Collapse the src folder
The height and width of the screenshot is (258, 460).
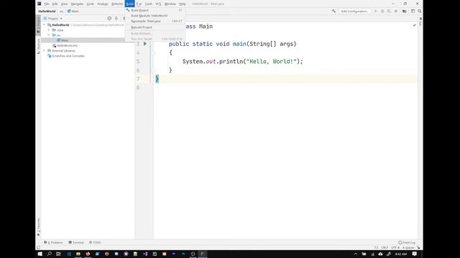pyautogui.click(x=49, y=35)
